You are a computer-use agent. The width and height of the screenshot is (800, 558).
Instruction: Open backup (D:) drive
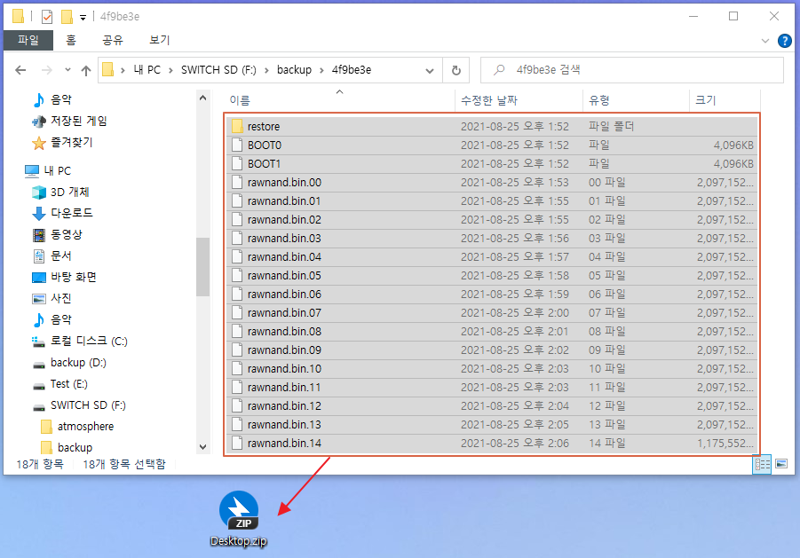pos(69,362)
